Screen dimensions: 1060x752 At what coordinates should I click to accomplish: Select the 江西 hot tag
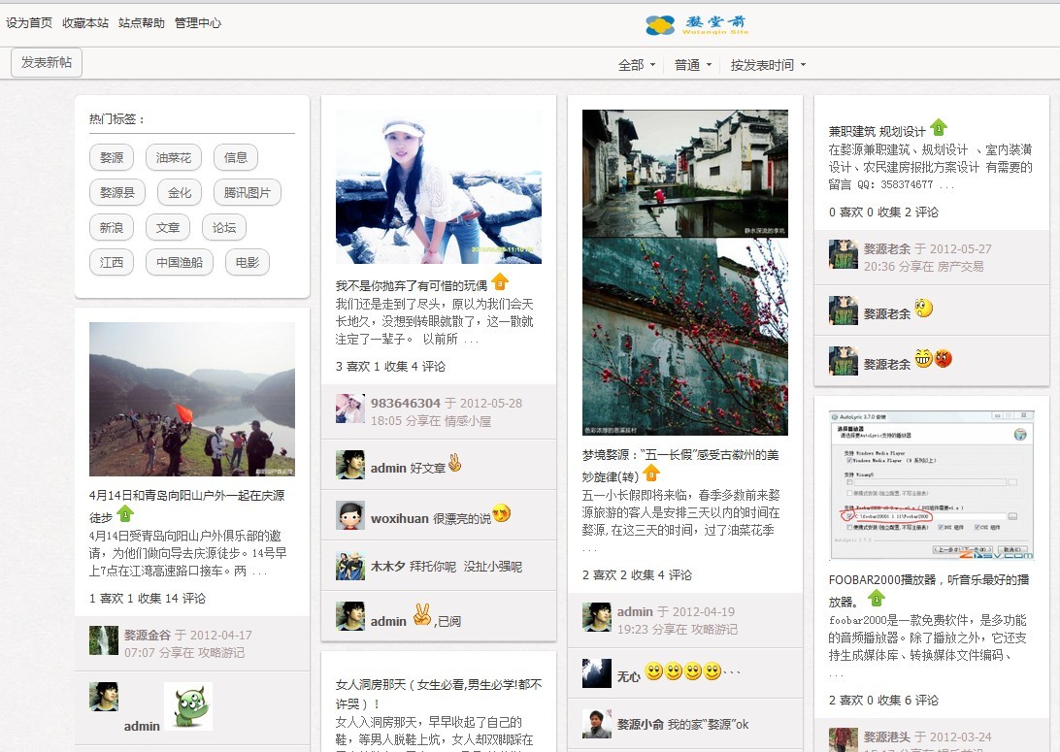coord(112,262)
